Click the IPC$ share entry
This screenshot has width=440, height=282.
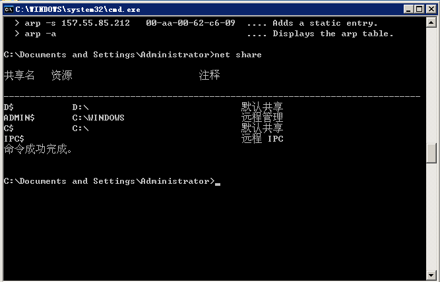point(14,139)
